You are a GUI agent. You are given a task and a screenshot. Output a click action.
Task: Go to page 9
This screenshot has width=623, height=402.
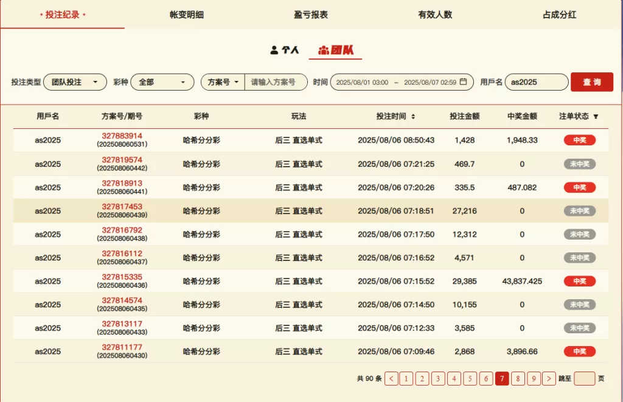[534, 378]
